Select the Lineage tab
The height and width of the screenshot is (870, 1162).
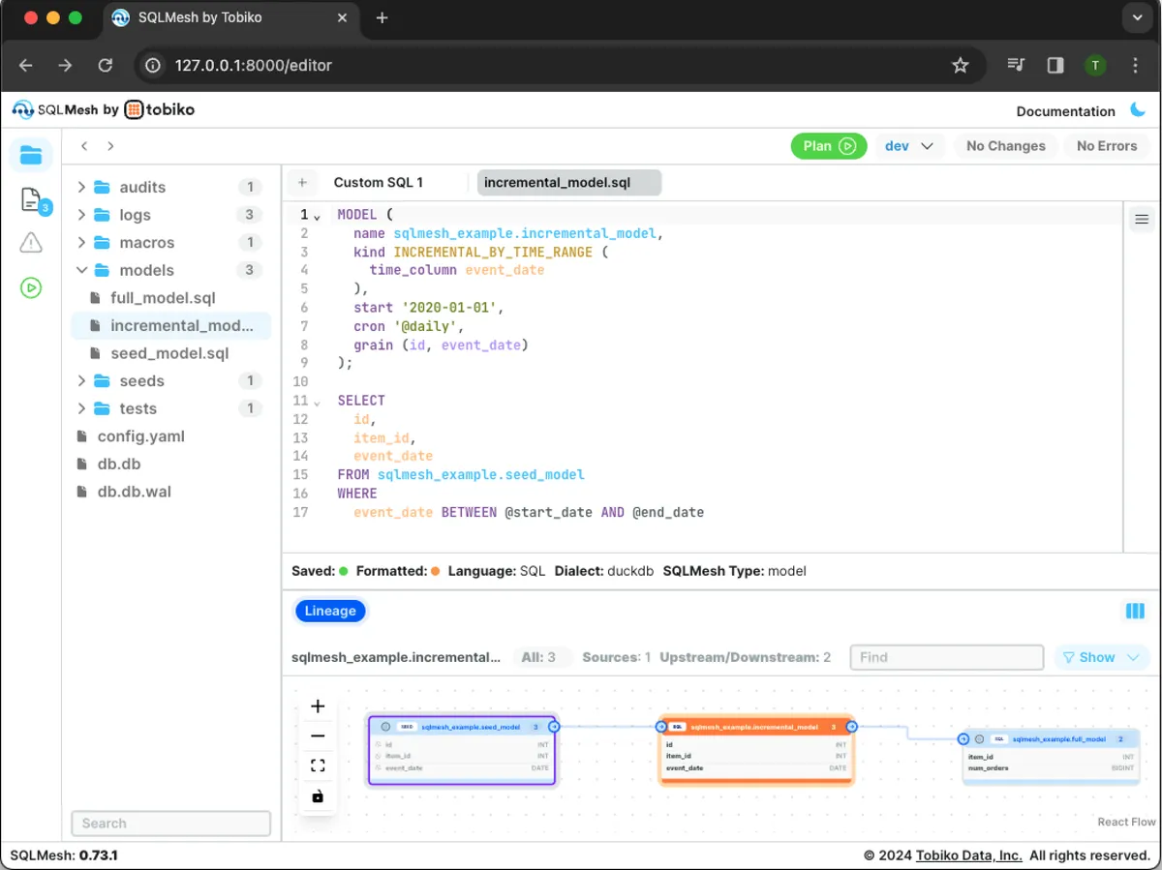coord(330,611)
